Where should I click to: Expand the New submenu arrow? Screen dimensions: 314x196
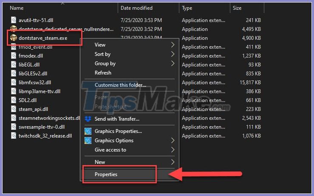point(173,162)
